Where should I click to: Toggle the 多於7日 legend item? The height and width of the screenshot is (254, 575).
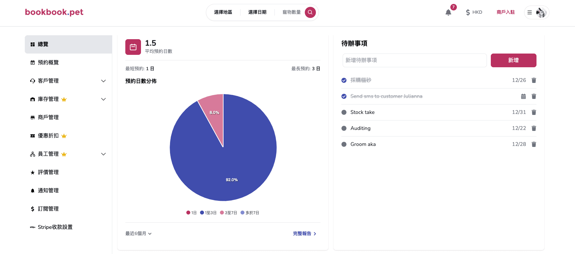click(x=250, y=213)
